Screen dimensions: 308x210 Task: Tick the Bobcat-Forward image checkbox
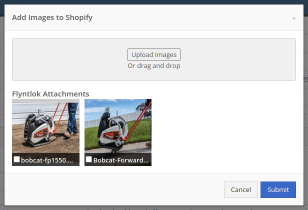[89, 159]
